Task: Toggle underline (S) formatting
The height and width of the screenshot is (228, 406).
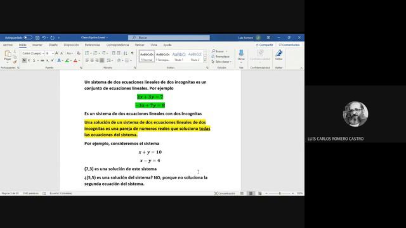Action: [34, 61]
